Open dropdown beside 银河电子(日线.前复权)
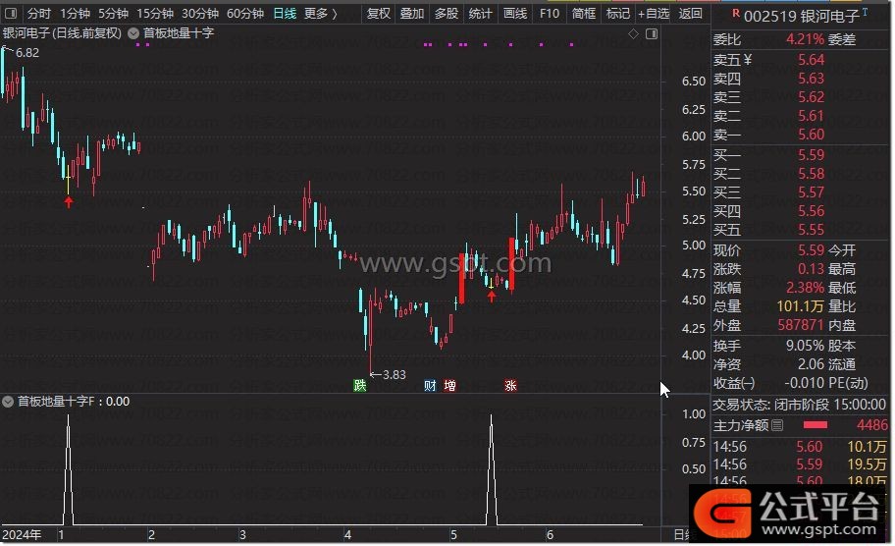 [133, 32]
